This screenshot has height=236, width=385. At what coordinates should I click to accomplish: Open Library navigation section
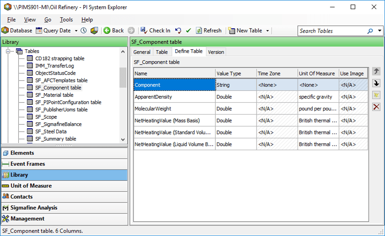(64, 175)
